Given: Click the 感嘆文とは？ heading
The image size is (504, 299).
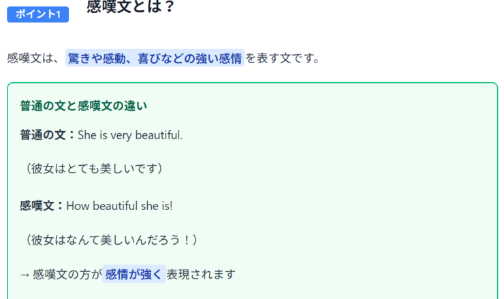Looking at the screenshot, I should 131,7.
